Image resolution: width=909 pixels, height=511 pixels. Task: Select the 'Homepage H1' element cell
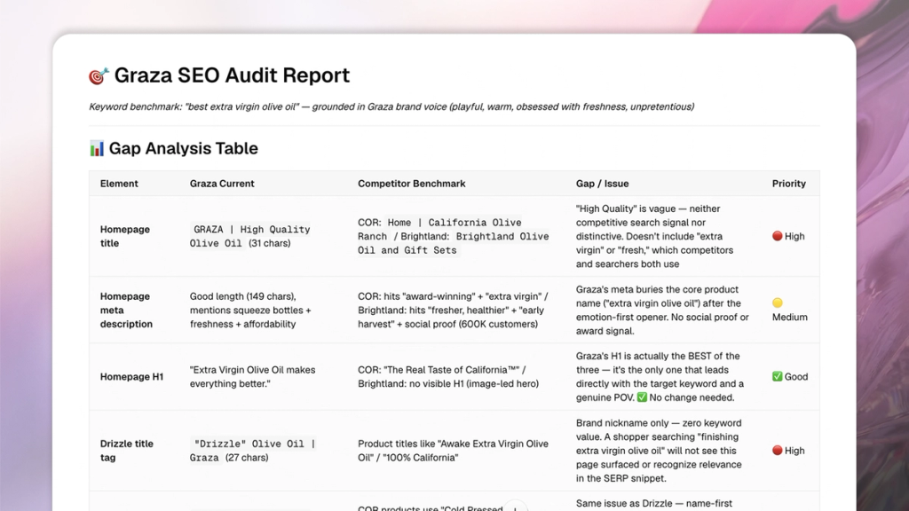(131, 376)
